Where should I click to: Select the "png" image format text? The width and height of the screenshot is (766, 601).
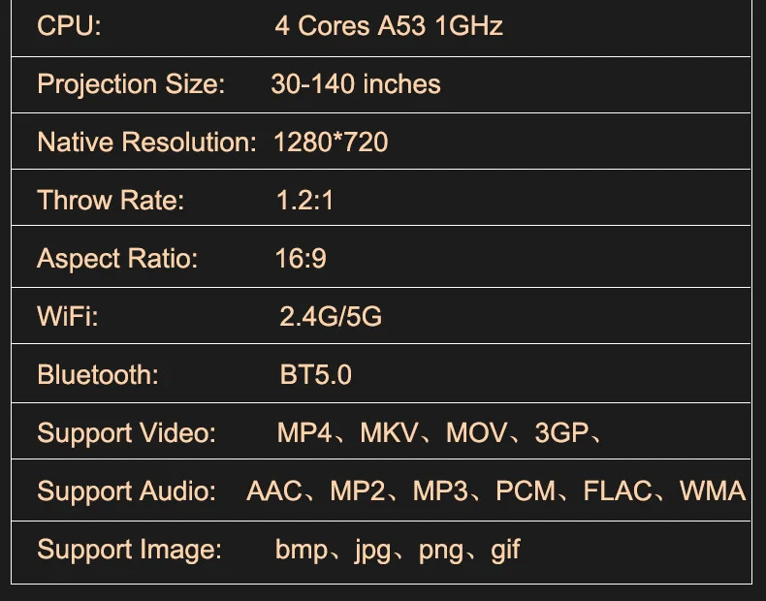point(441,552)
